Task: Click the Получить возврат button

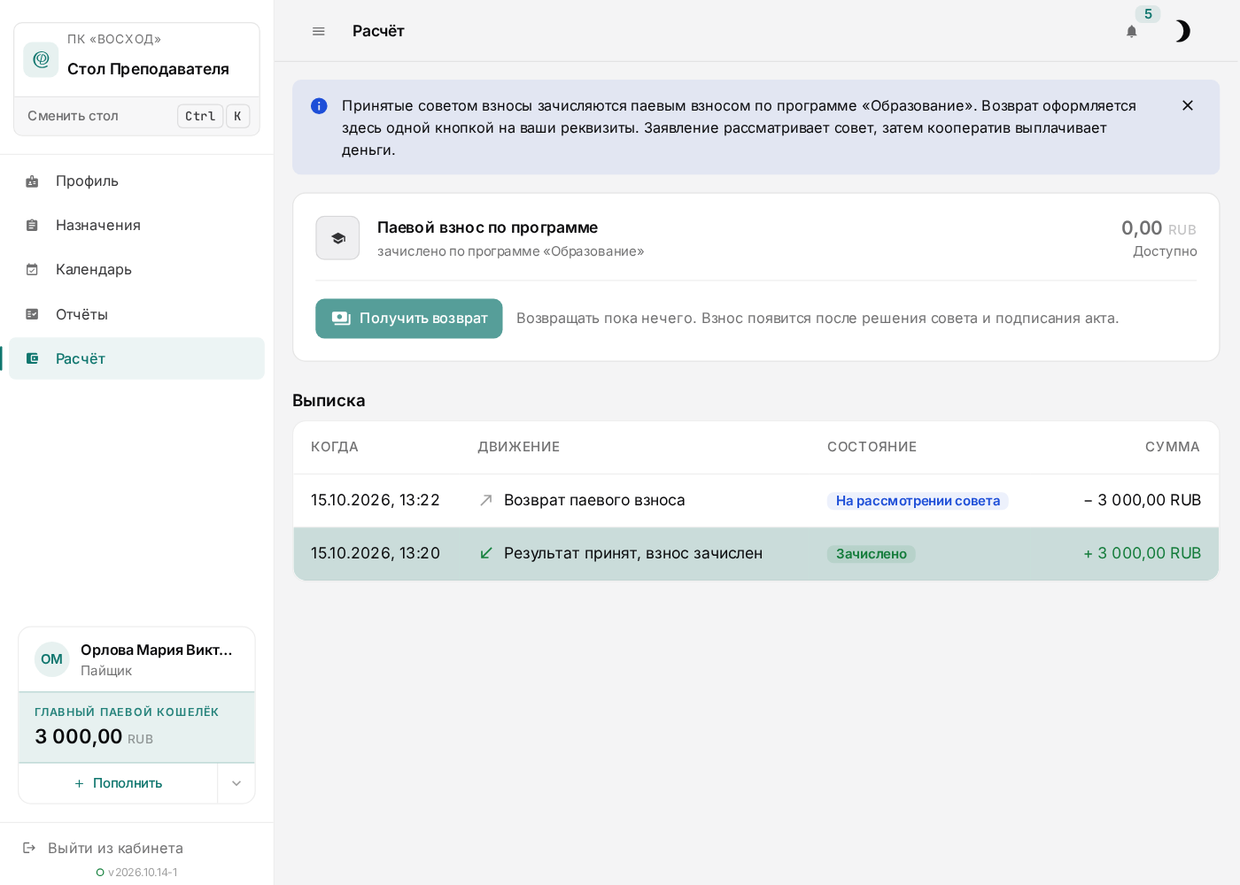Action: (409, 319)
